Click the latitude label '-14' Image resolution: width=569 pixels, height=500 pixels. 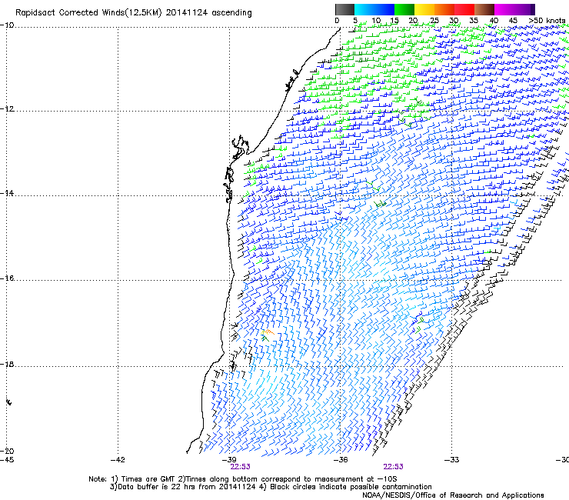[x=7, y=193]
